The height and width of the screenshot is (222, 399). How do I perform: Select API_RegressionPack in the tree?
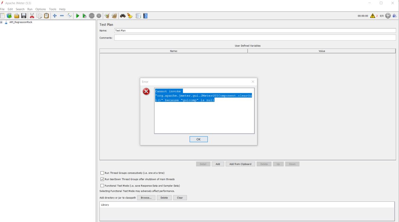click(x=21, y=22)
